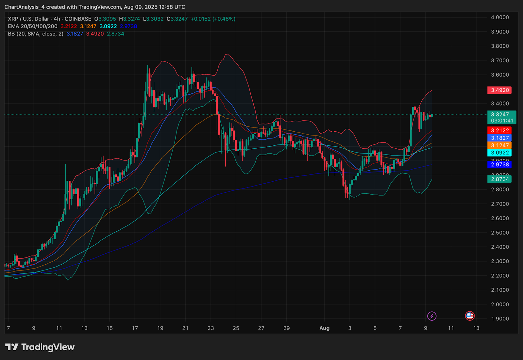The image size is (523, 360).
Task: Select the XRP / U.S. Dollar symbol title
Action: pos(28,19)
